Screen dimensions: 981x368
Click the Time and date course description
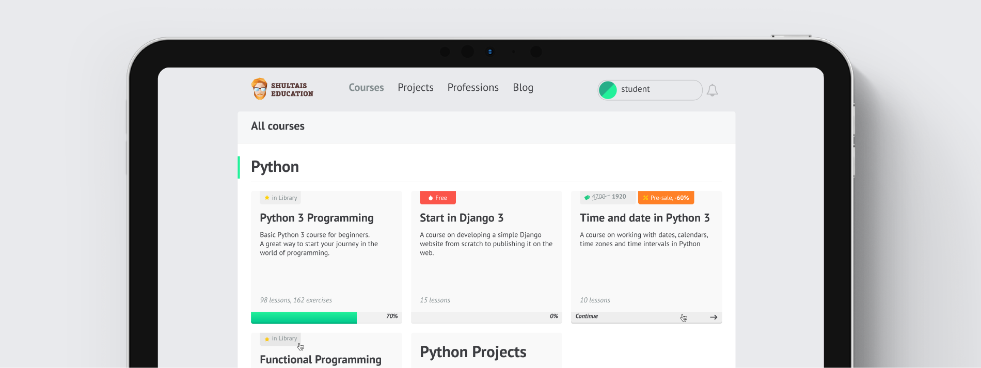[x=644, y=239]
